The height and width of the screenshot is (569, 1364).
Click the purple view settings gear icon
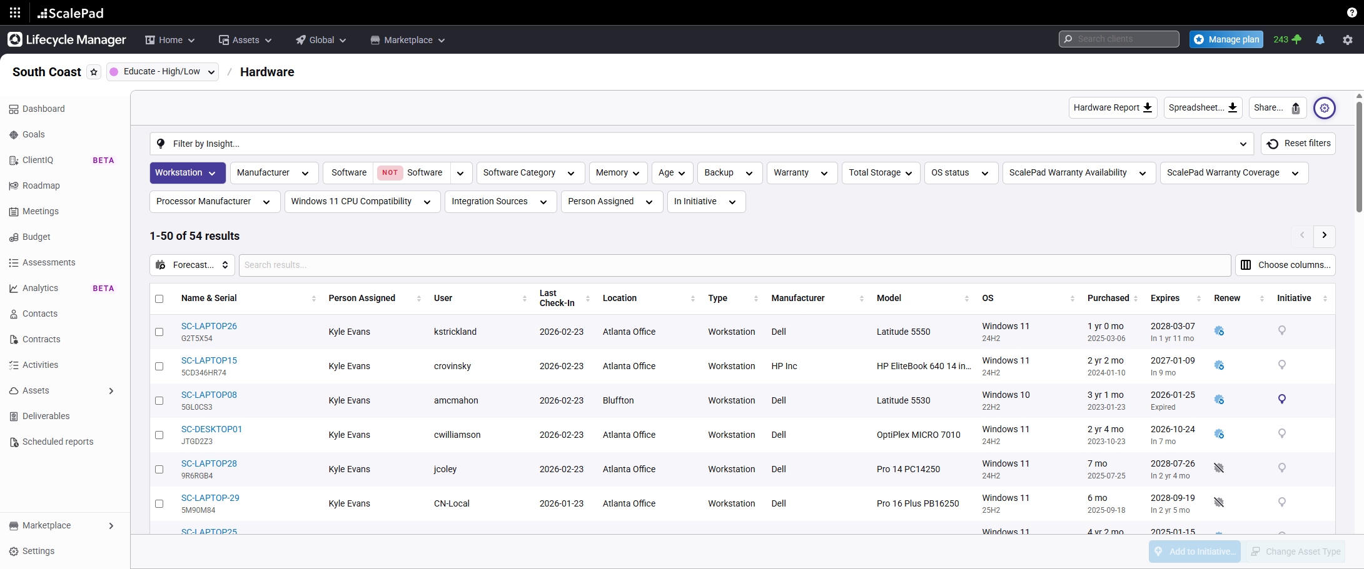click(1324, 108)
